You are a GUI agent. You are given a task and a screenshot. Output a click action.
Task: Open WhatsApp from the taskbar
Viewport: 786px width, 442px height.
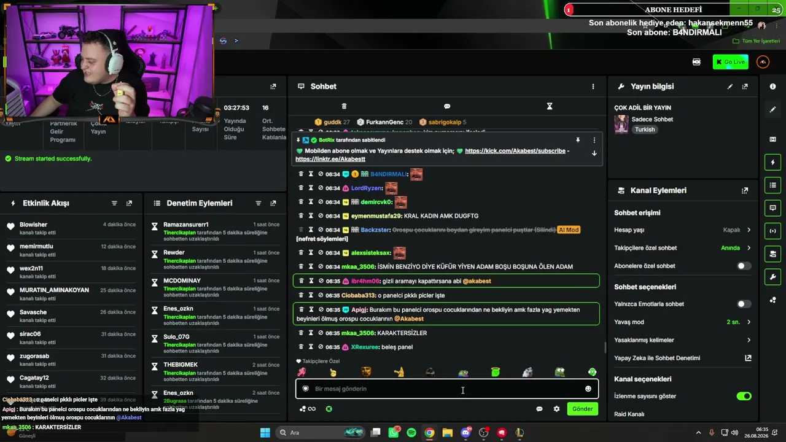click(x=394, y=433)
